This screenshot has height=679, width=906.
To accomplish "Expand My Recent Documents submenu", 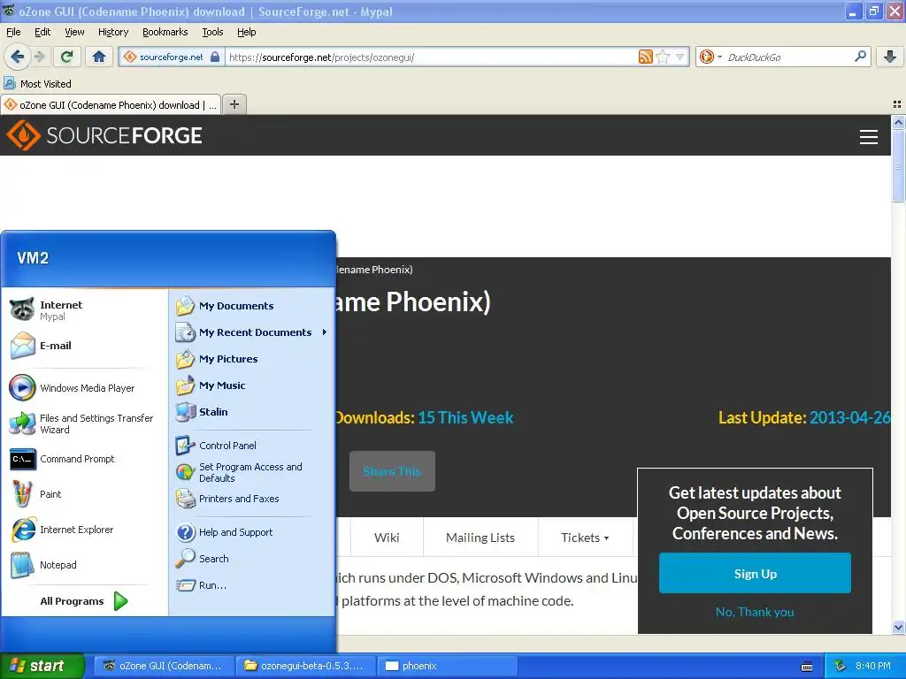I will tap(251, 332).
